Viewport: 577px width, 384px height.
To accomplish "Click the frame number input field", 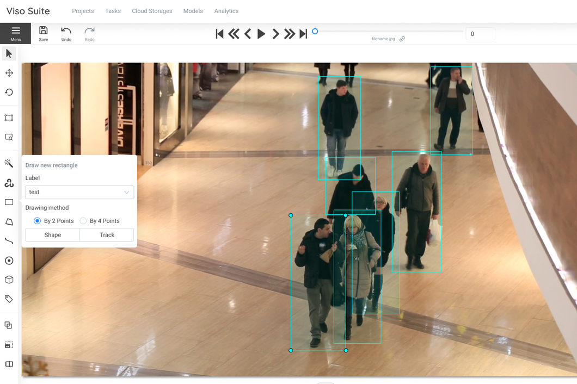I will click(x=480, y=34).
